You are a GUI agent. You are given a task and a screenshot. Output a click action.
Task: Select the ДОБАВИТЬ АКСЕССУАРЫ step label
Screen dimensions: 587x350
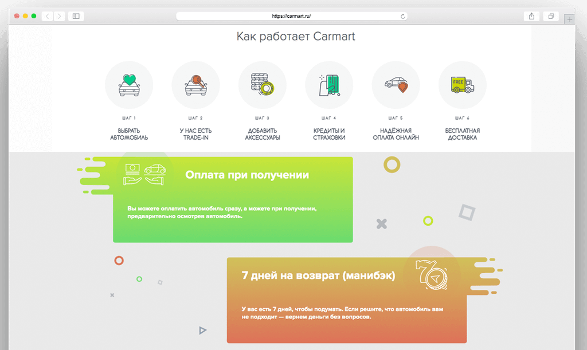(x=263, y=134)
